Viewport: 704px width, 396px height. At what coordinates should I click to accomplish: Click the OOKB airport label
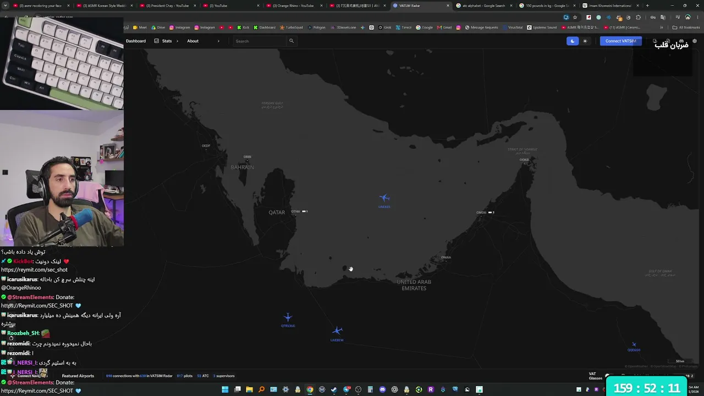[524, 159]
